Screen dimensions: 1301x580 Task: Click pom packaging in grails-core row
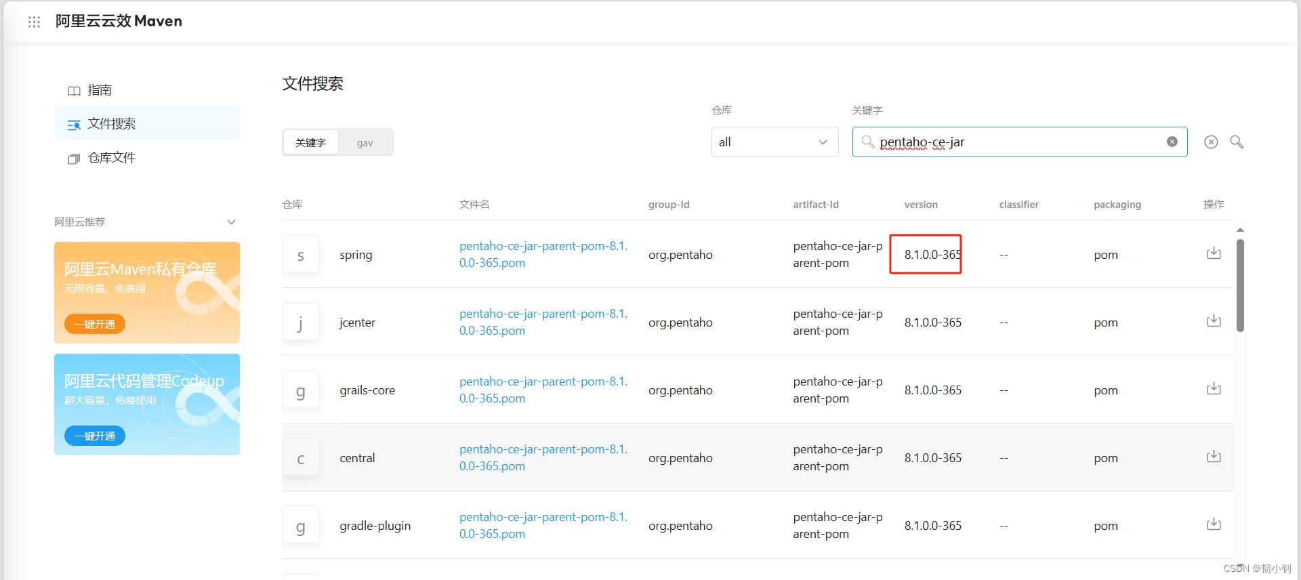coord(1106,390)
